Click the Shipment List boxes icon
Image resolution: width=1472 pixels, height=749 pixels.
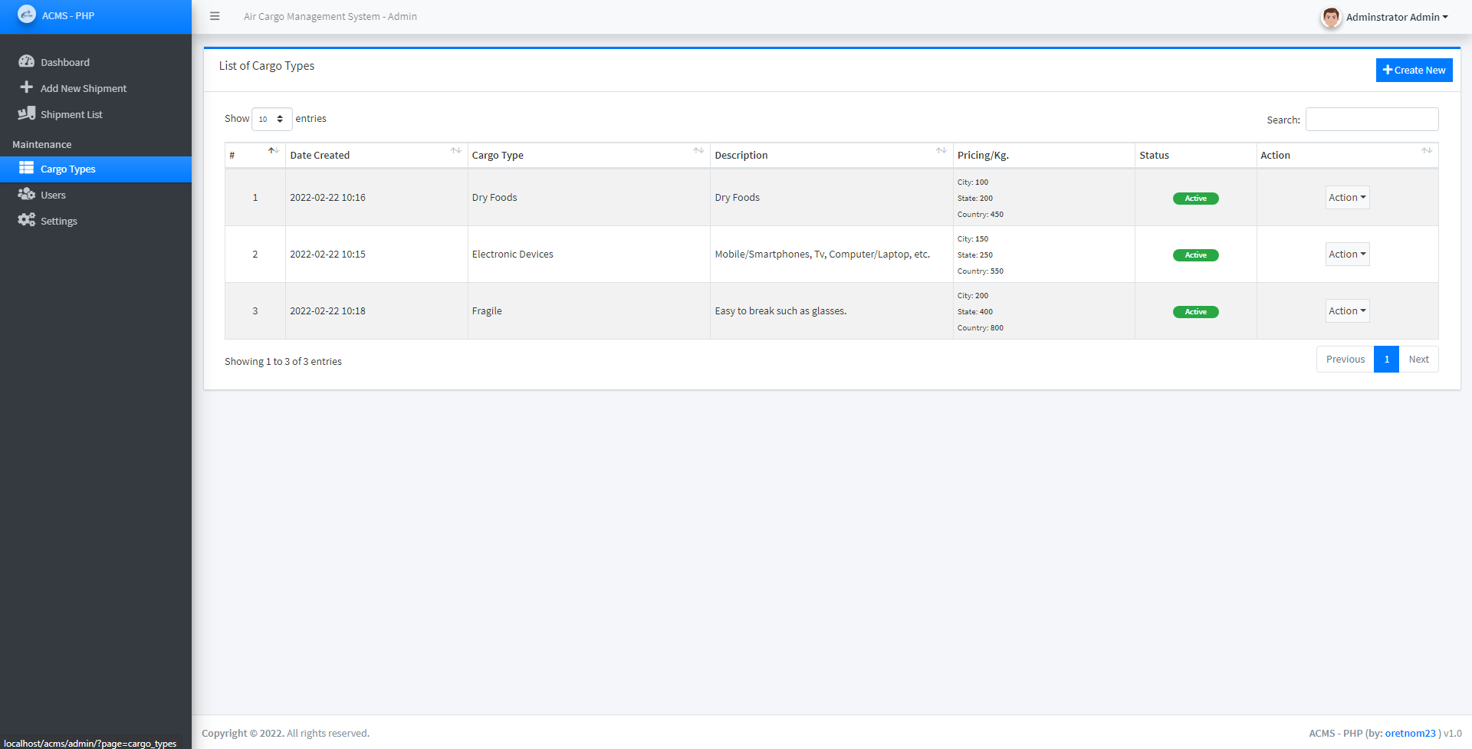coord(27,113)
